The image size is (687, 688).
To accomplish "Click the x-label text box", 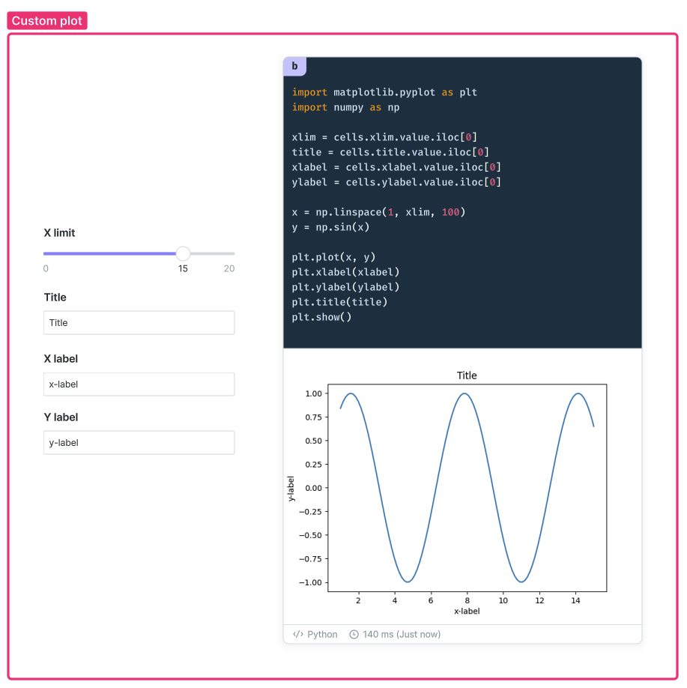I will click(139, 384).
